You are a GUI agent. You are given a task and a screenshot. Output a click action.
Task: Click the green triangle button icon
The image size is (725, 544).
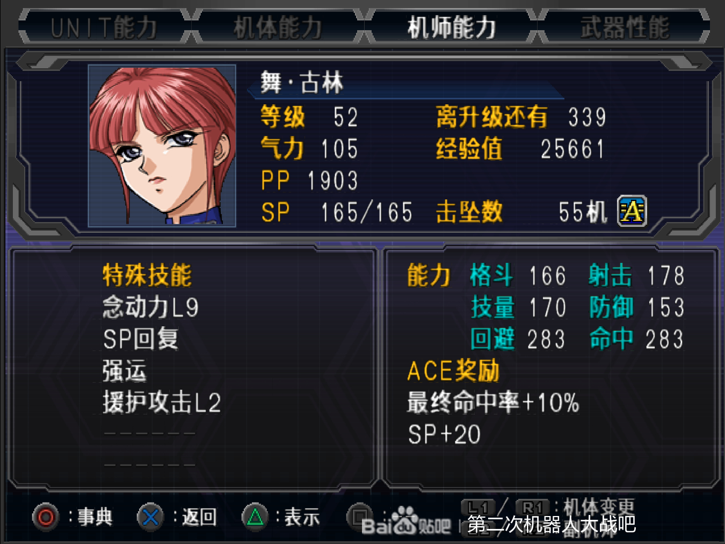(255, 517)
